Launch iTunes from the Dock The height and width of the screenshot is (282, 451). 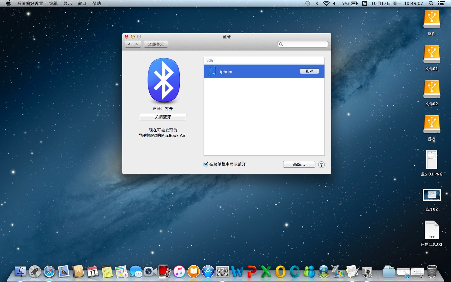179,271
